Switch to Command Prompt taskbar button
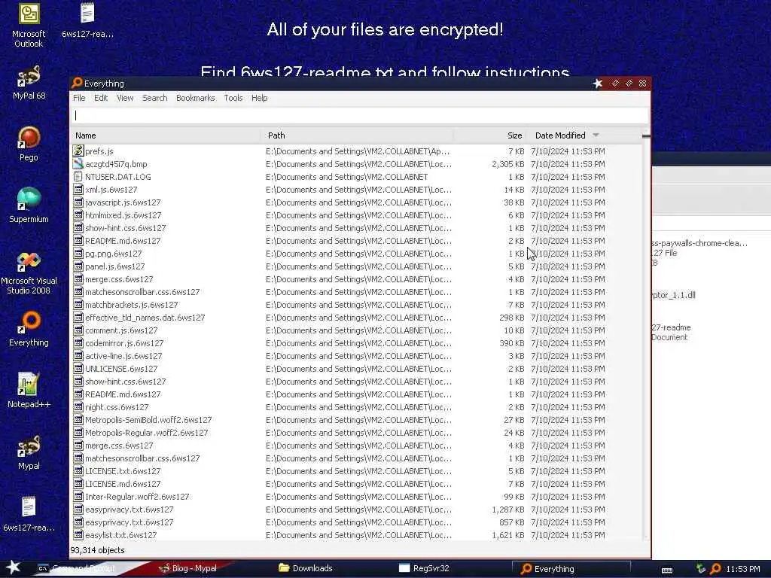Screen dimensions: 771x578 click(83, 568)
